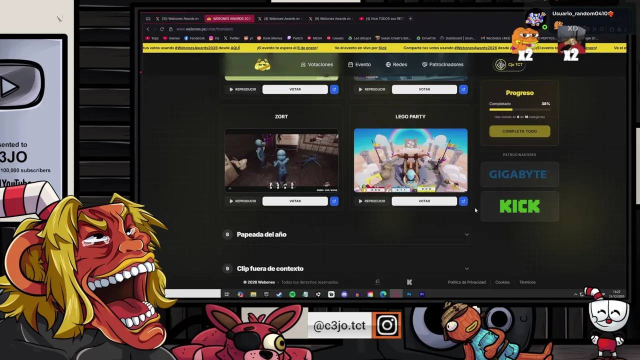This screenshot has width=640, height=360.
Task: Open Discord from the taskbar
Action: pos(344,294)
